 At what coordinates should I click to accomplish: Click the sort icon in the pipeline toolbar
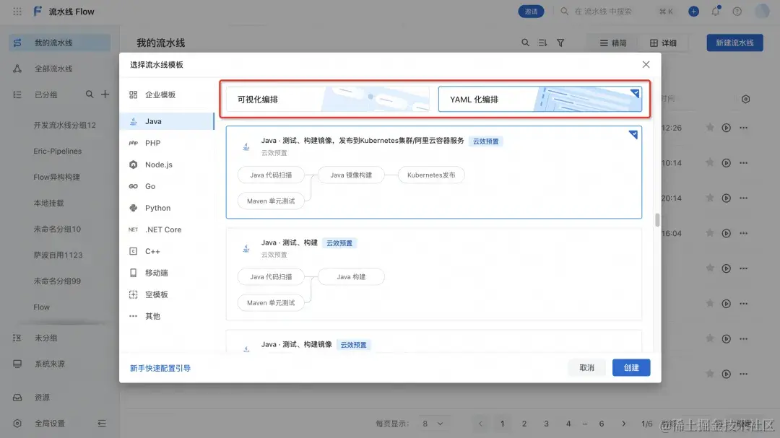(x=542, y=43)
